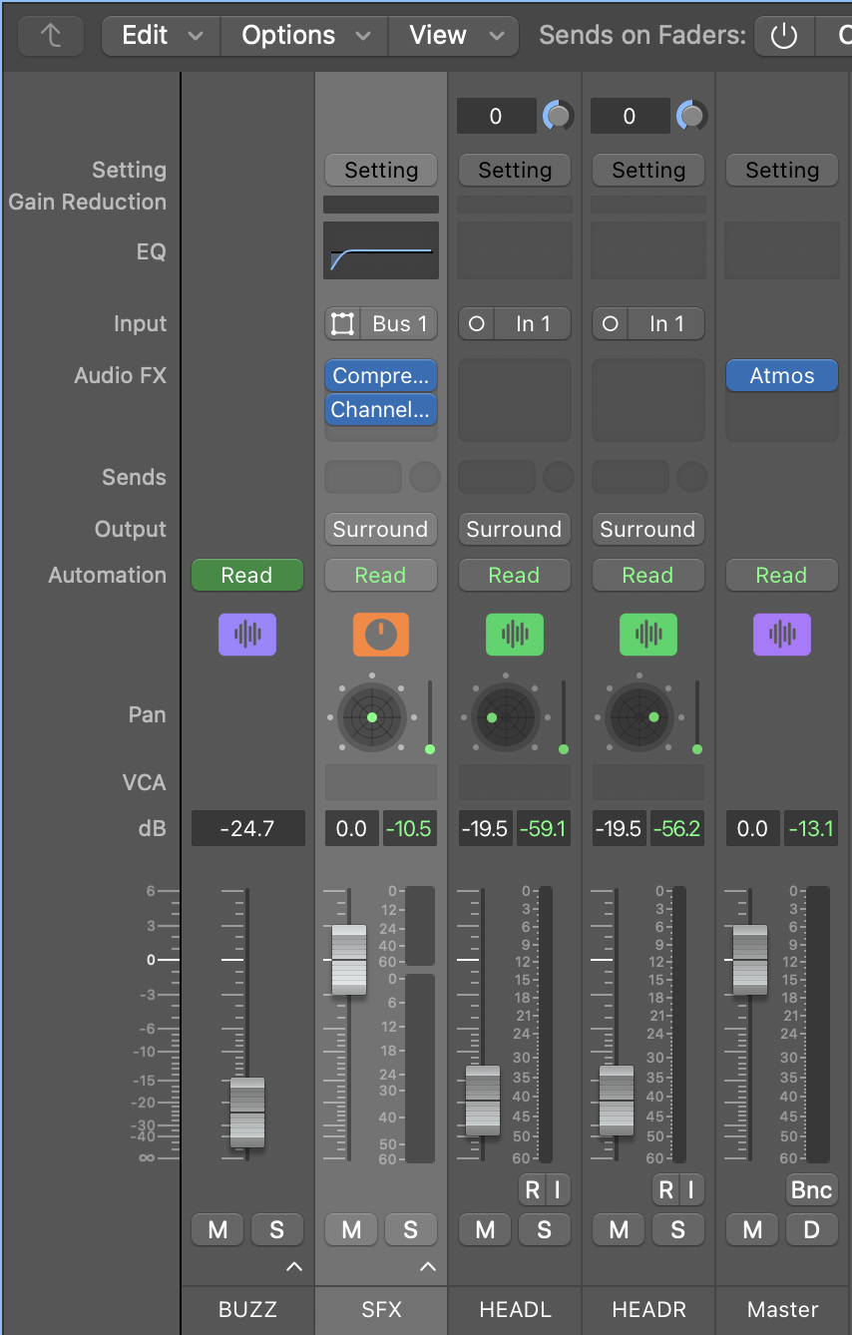The image size is (852, 1335).
Task: Enable input monitoring on HEADR channel
Action: 691,1189
